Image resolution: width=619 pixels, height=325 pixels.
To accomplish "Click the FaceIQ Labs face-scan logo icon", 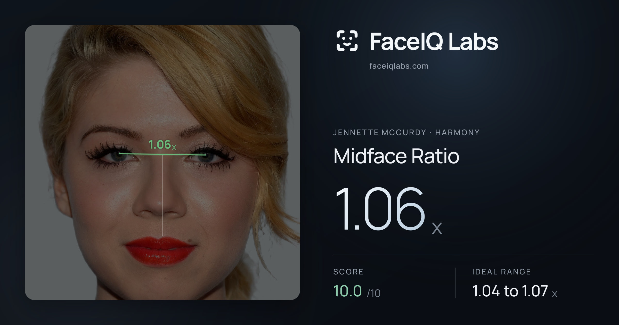I will point(347,41).
